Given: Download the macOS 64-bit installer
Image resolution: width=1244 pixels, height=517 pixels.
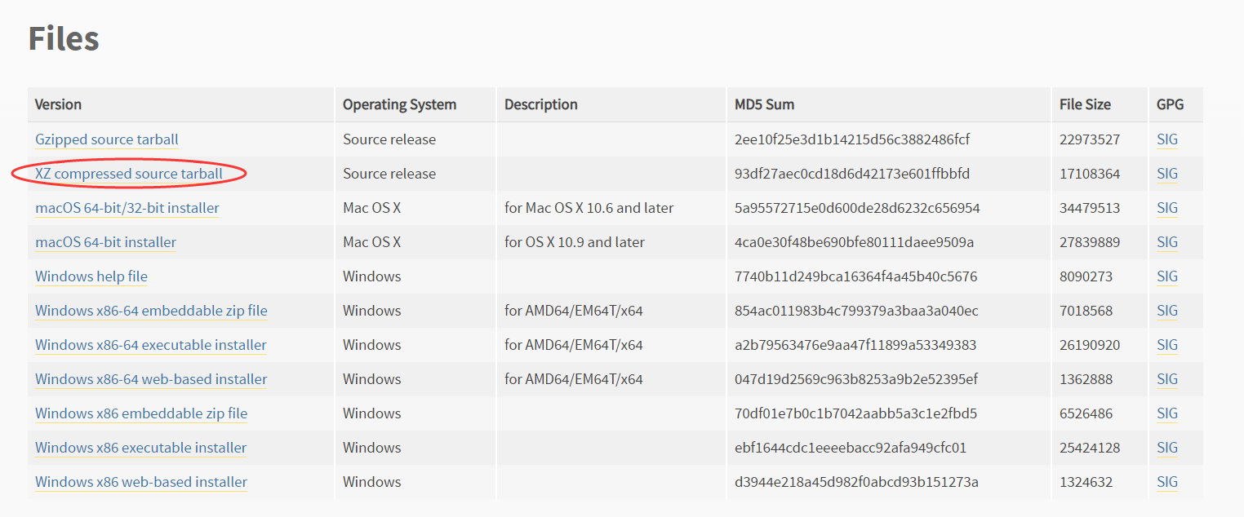Looking at the screenshot, I should [x=106, y=242].
